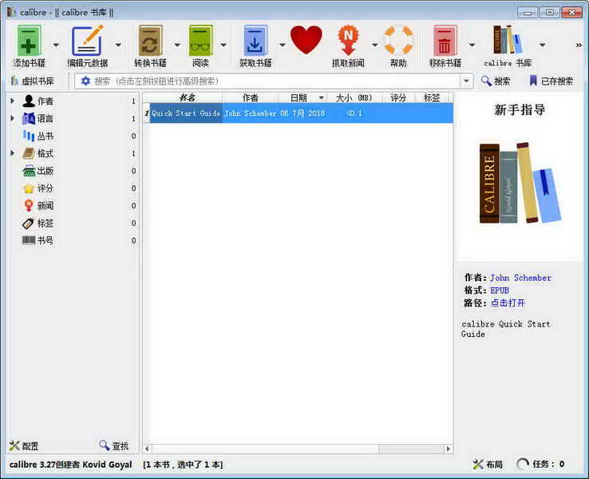The width and height of the screenshot is (589, 479).
Task: Open 已存搜索 saved searches
Action: tap(551, 81)
